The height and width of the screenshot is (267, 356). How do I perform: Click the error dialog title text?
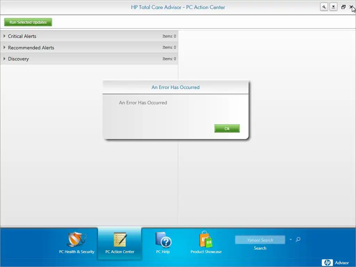click(x=176, y=87)
